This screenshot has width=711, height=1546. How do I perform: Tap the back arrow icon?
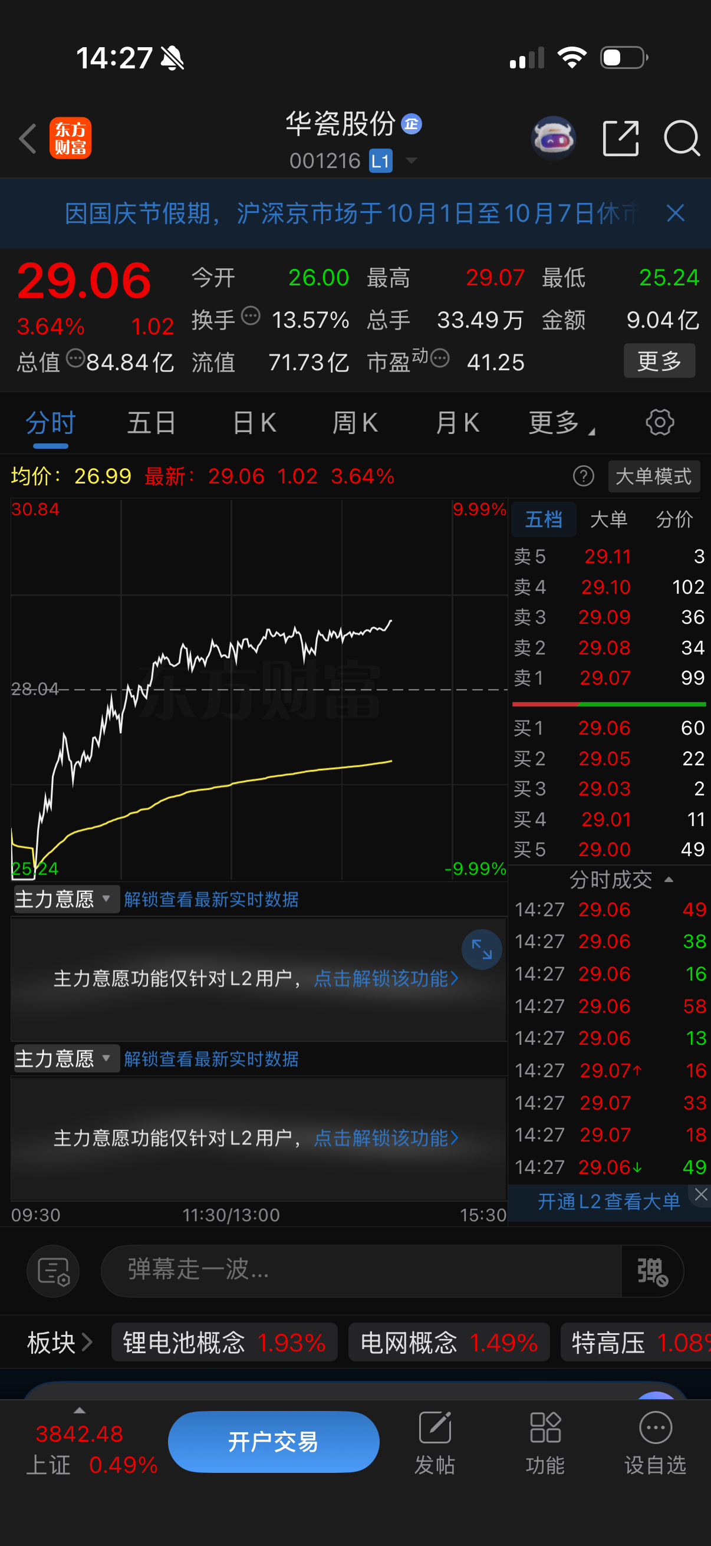click(28, 139)
